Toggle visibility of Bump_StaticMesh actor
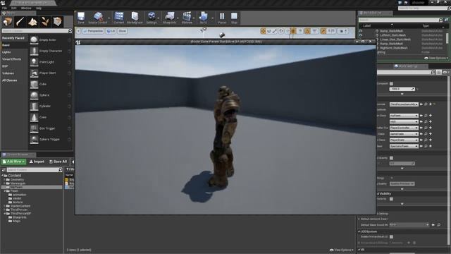The height and width of the screenshot is (254, 451). [361, 31]
